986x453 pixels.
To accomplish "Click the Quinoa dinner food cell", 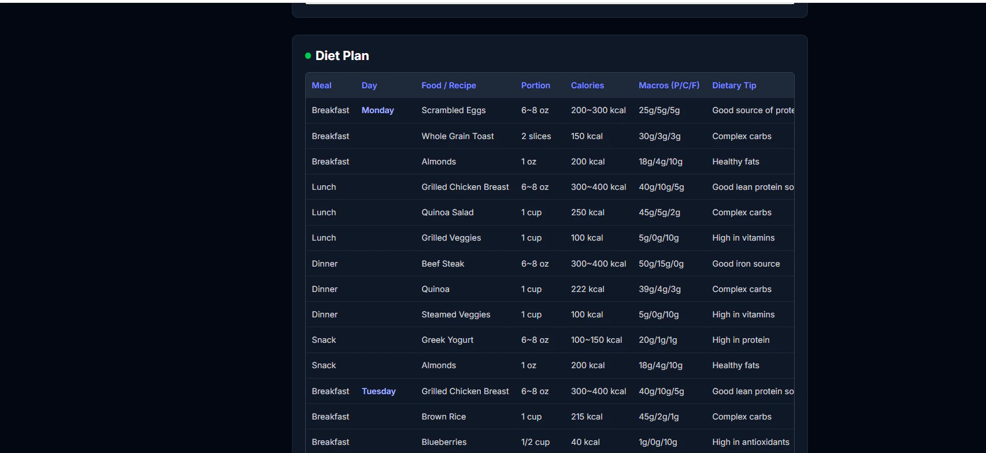I will 435,289.
